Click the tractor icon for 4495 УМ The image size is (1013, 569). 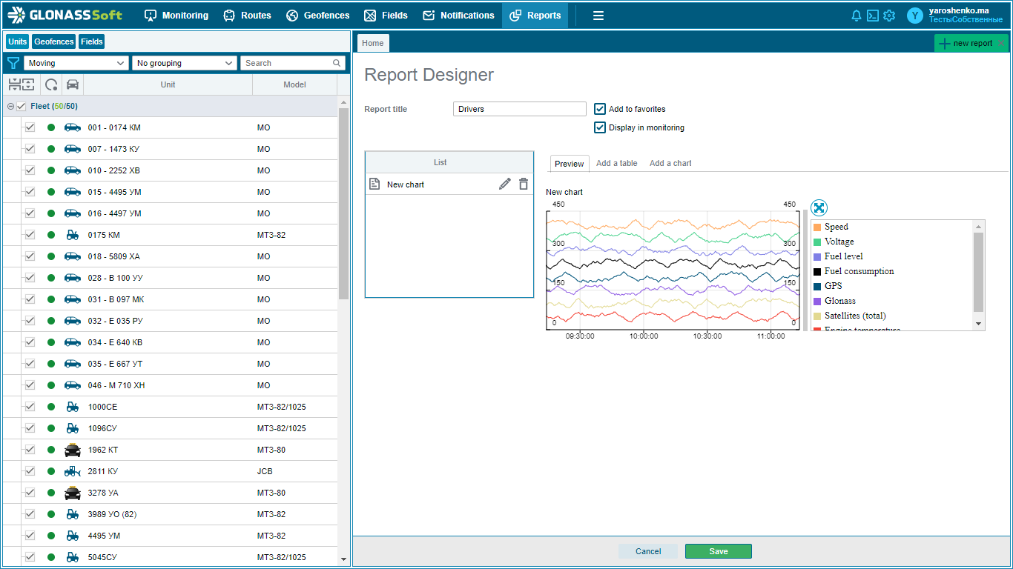[72, 536]
